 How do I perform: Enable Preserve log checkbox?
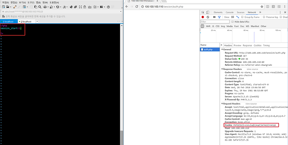pos(264,17)
